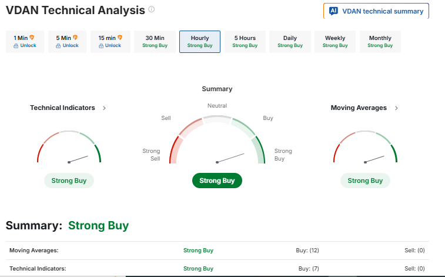Click the pro badge icon on 1 Min
This screenshot has height=277, width=445.
32,38
